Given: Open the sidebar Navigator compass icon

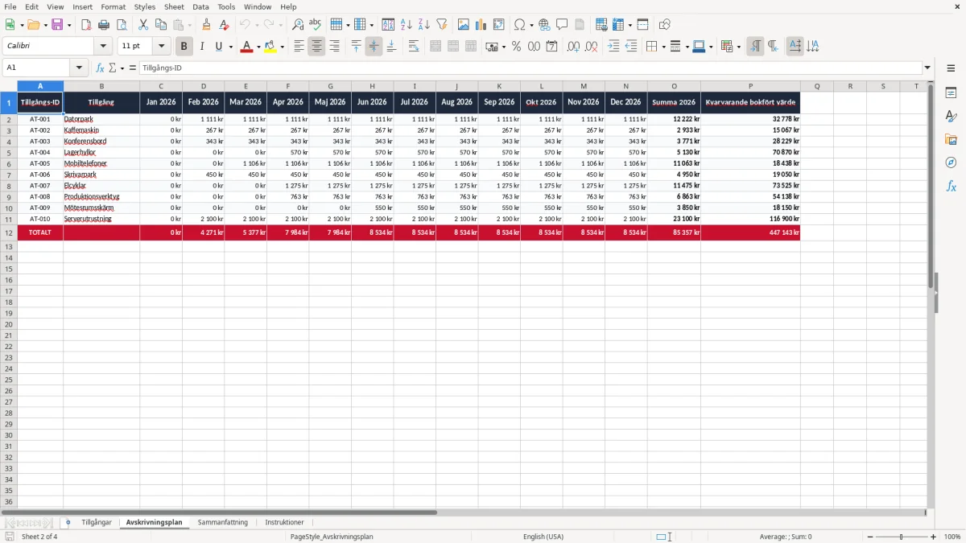Looking at the screenshot, I should (951, 162).
